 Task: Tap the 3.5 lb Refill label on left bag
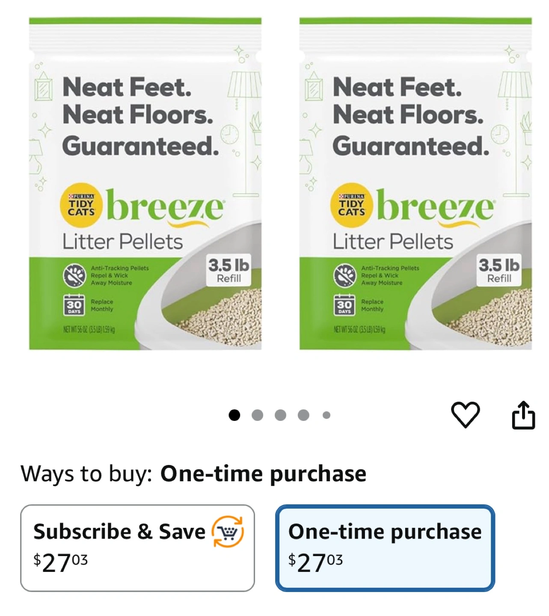[229, 270]
